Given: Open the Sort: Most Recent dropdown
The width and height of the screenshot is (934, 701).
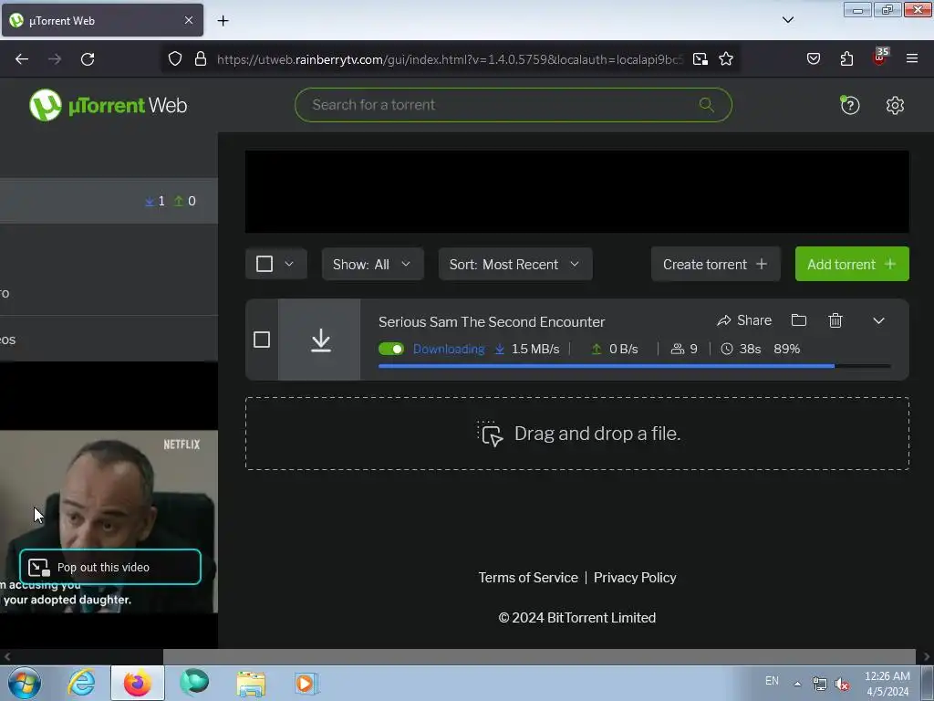Looking at the screenshot, I should (x=515, y=264).
